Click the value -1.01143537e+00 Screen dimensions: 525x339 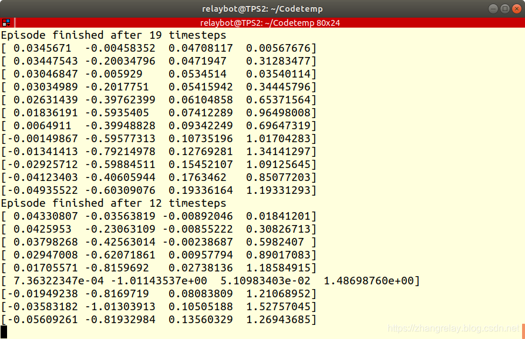coord(159,281)
